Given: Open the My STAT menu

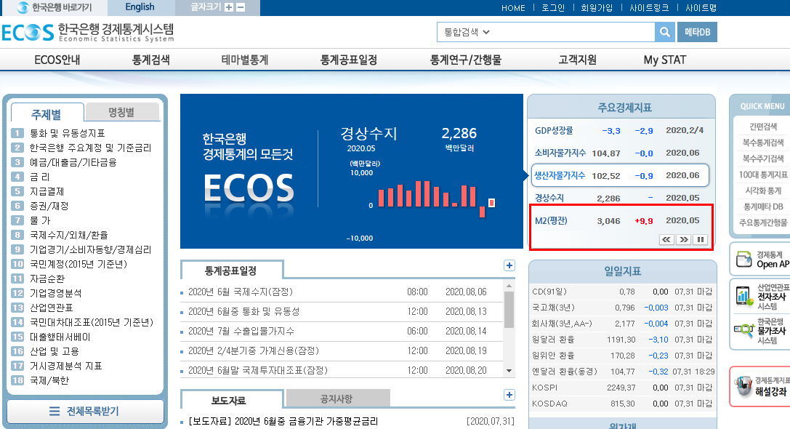Looking at the screenshot, I should click(664, 60).
